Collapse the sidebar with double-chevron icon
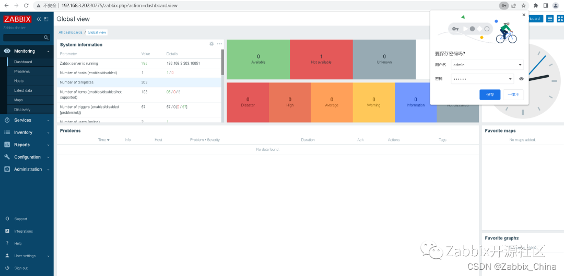Viewport: 564px width, 276px height. pyautogui.click(x=39, y=19)
